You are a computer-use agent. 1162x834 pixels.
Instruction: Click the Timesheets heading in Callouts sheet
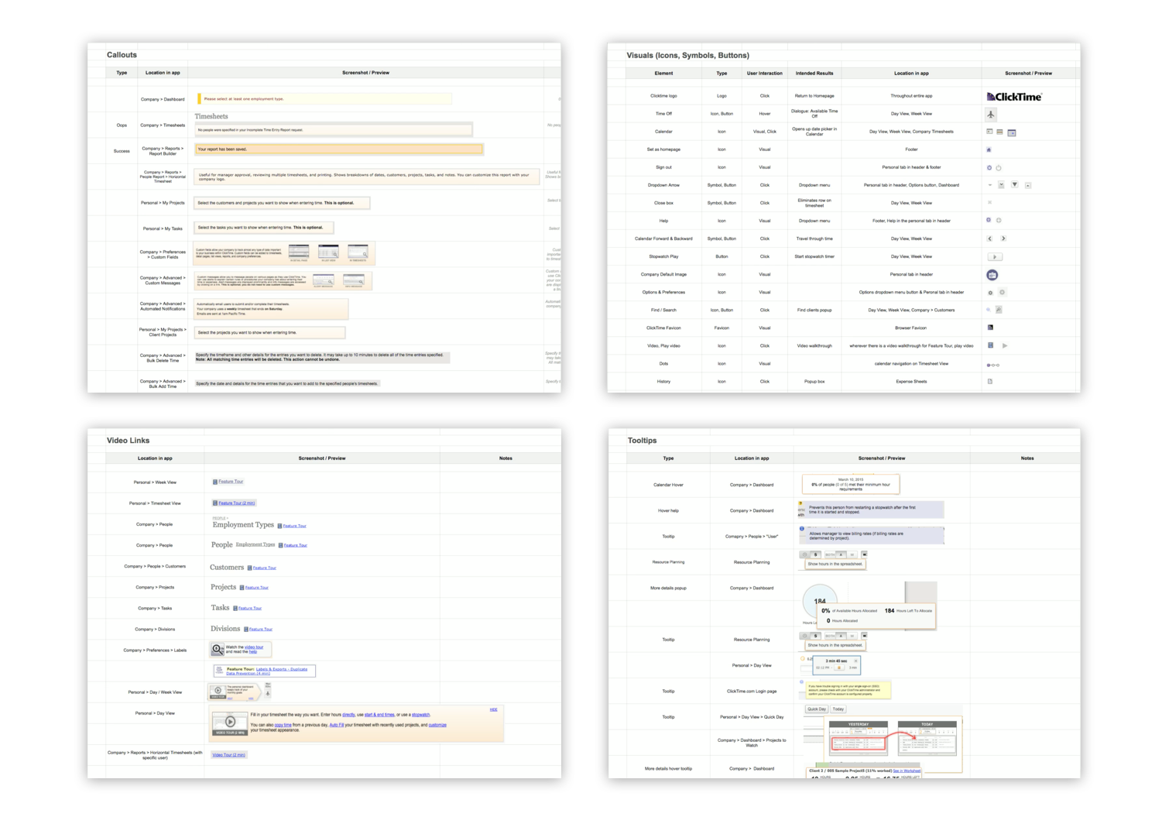(x=211, y=116)
